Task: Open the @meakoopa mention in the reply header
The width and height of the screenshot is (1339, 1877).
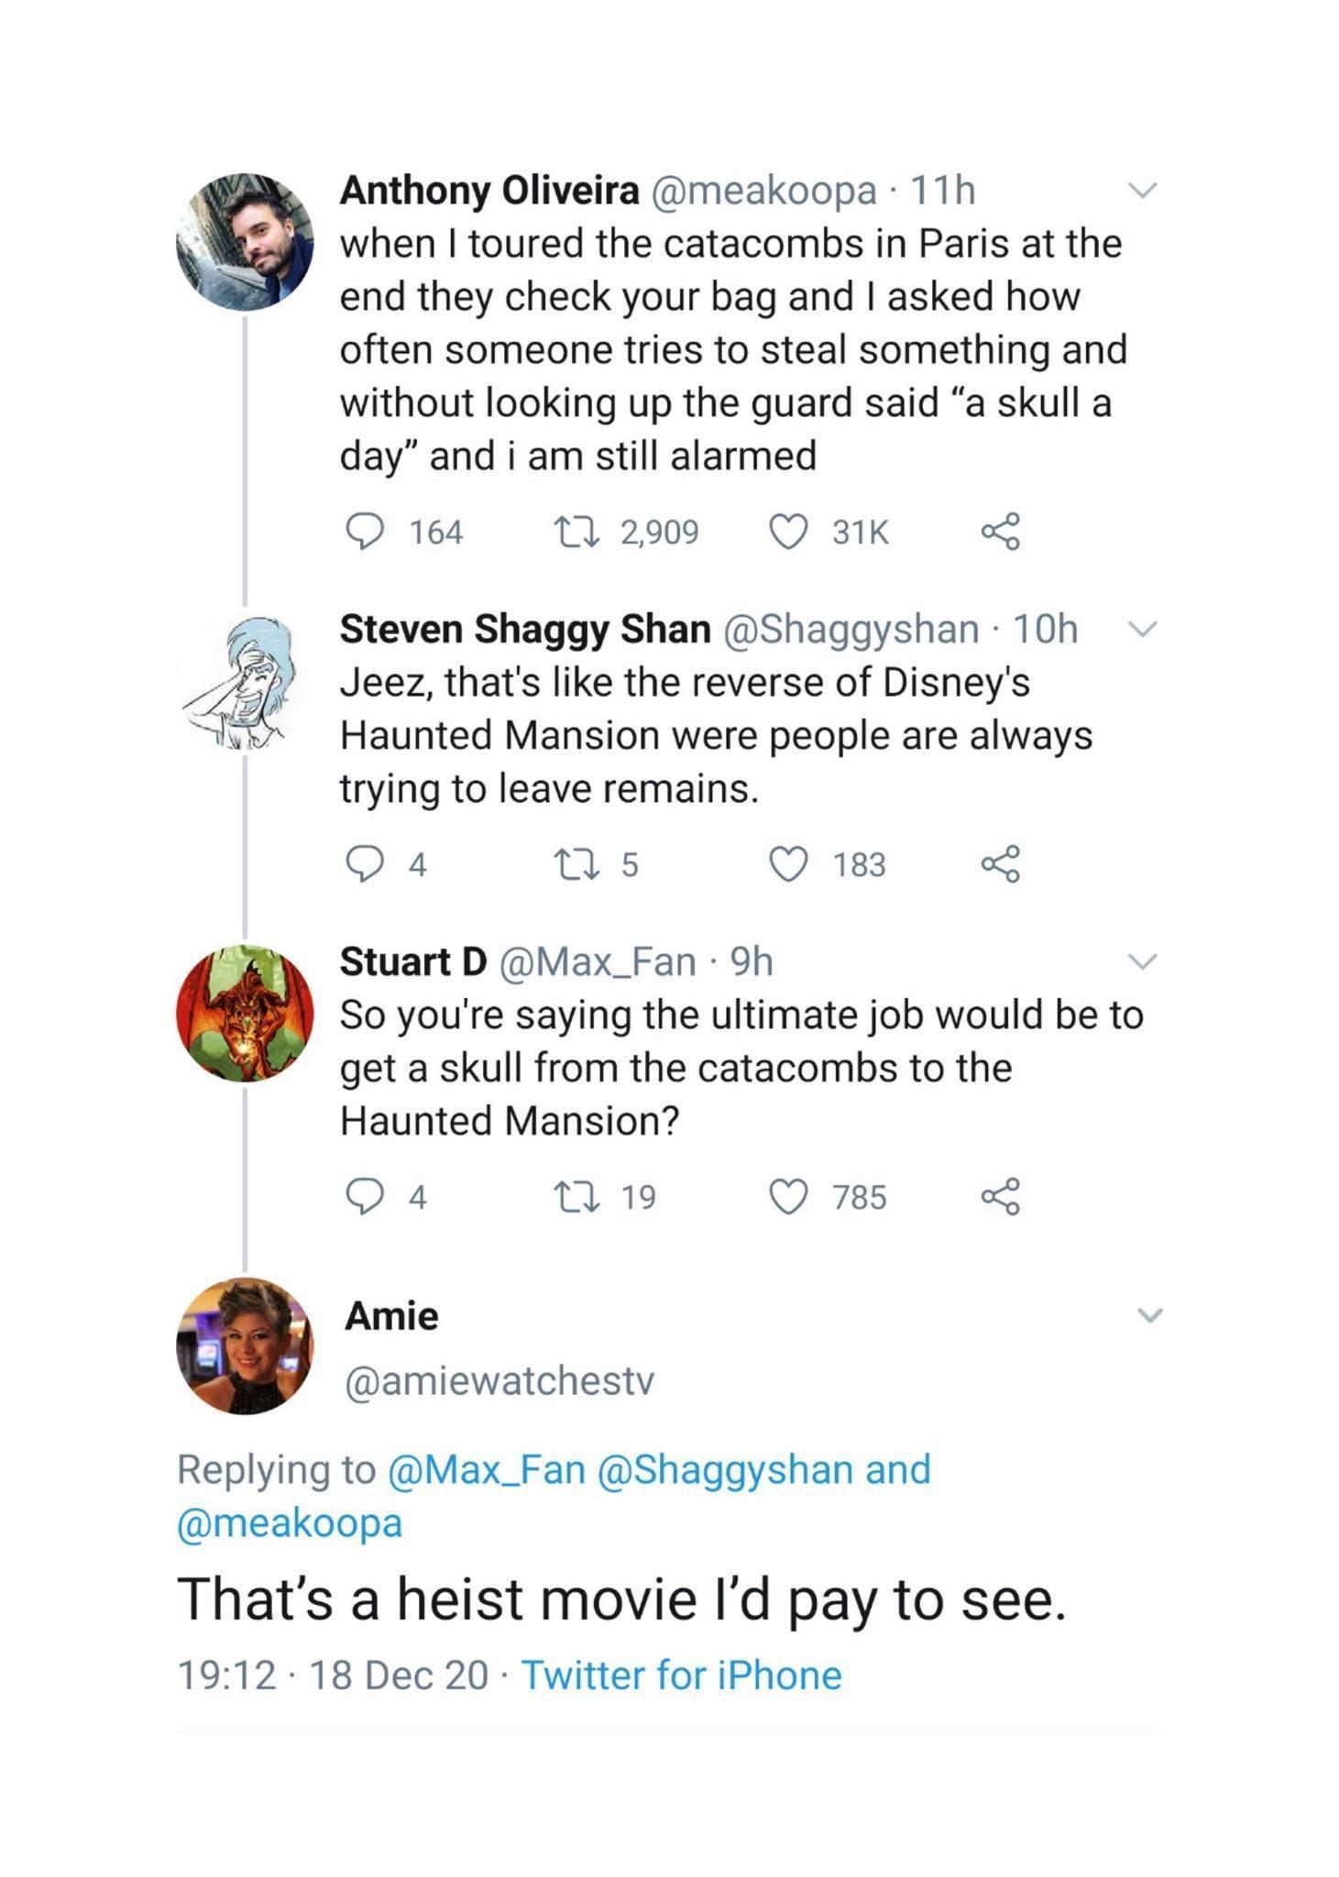Action: click(289, 1523)
